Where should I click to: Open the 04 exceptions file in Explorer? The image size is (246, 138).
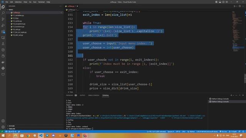coord(19,24)
